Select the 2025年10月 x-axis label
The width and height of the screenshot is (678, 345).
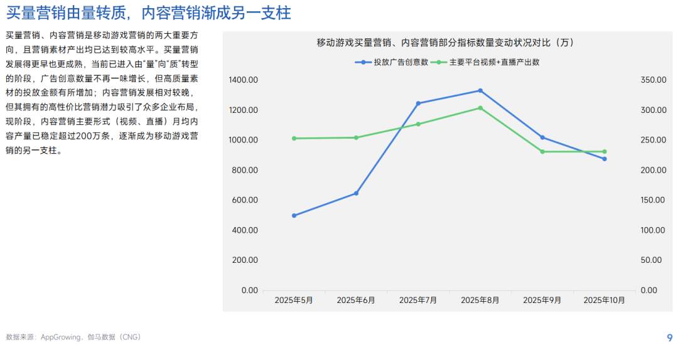605,300
